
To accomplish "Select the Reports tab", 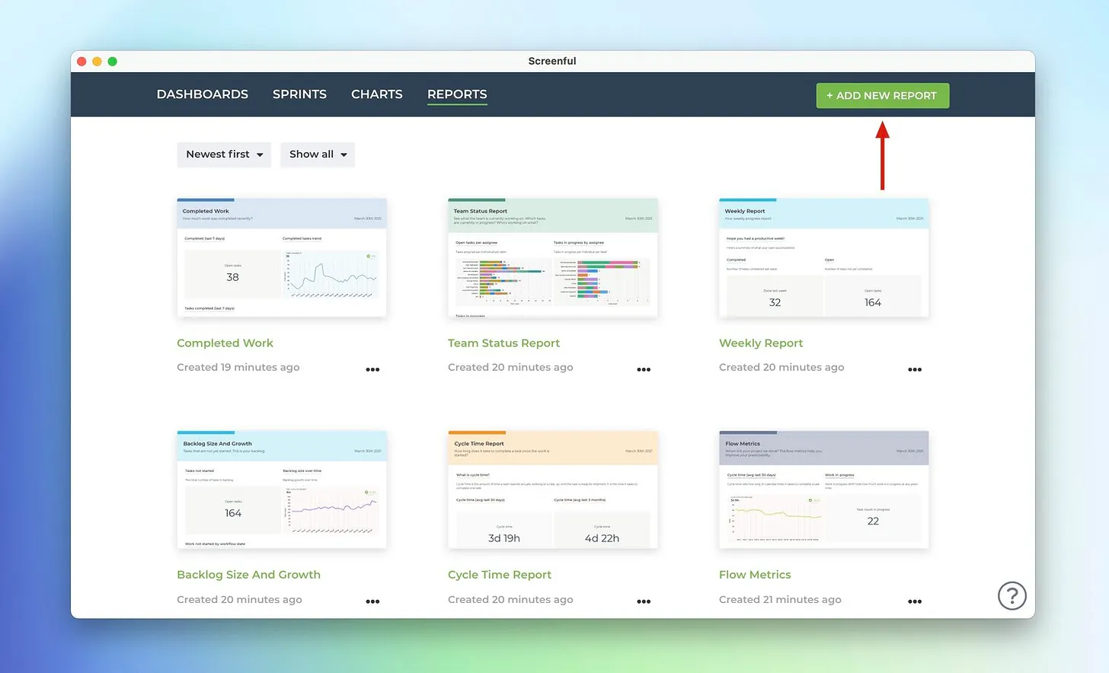I will tap(457, 94).
